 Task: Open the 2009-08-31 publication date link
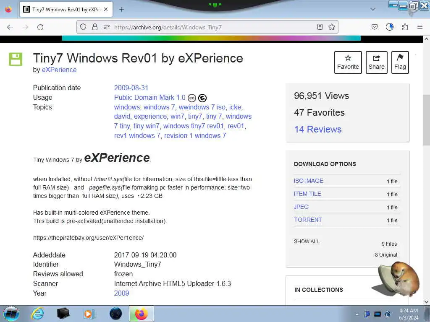point(131,88)
